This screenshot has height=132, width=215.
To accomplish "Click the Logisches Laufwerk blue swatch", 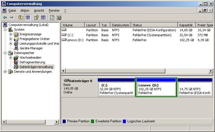I will click(x=124, y=121).
